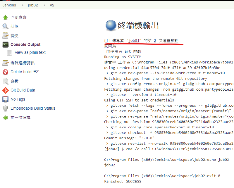Image resolution: width=234 pixels, height=188 pixels.
Task: Click the previous build green arrow icon
Action: (x=5, y=118)
